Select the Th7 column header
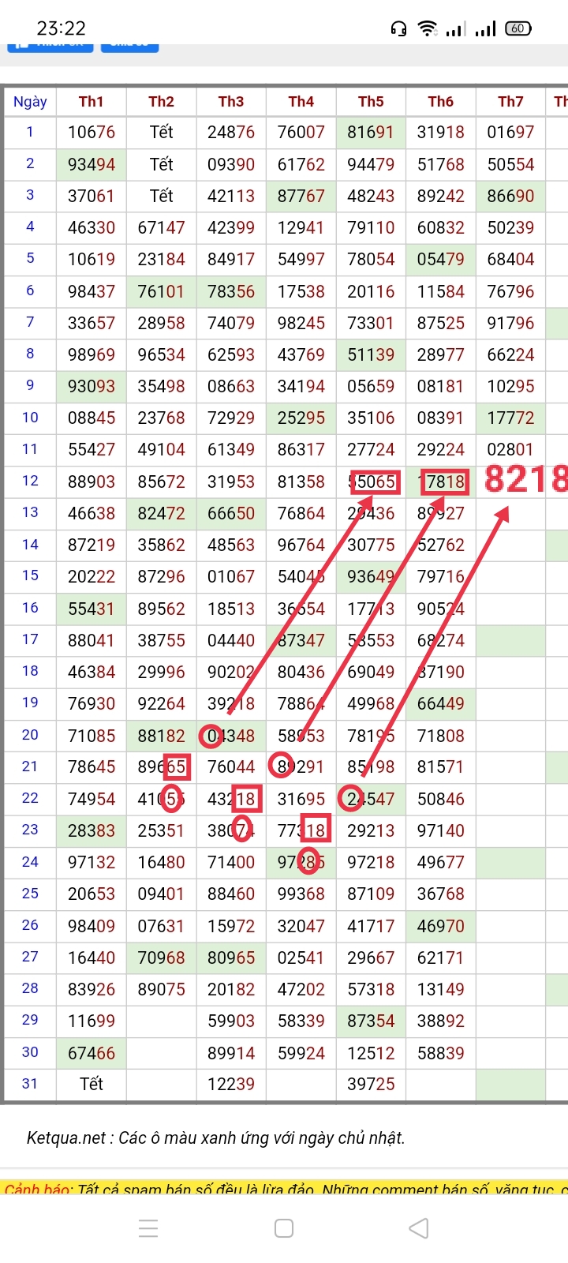 (510, 102)
